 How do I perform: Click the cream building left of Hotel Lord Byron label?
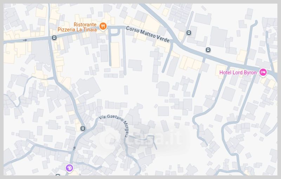click(x=220, y=71)
